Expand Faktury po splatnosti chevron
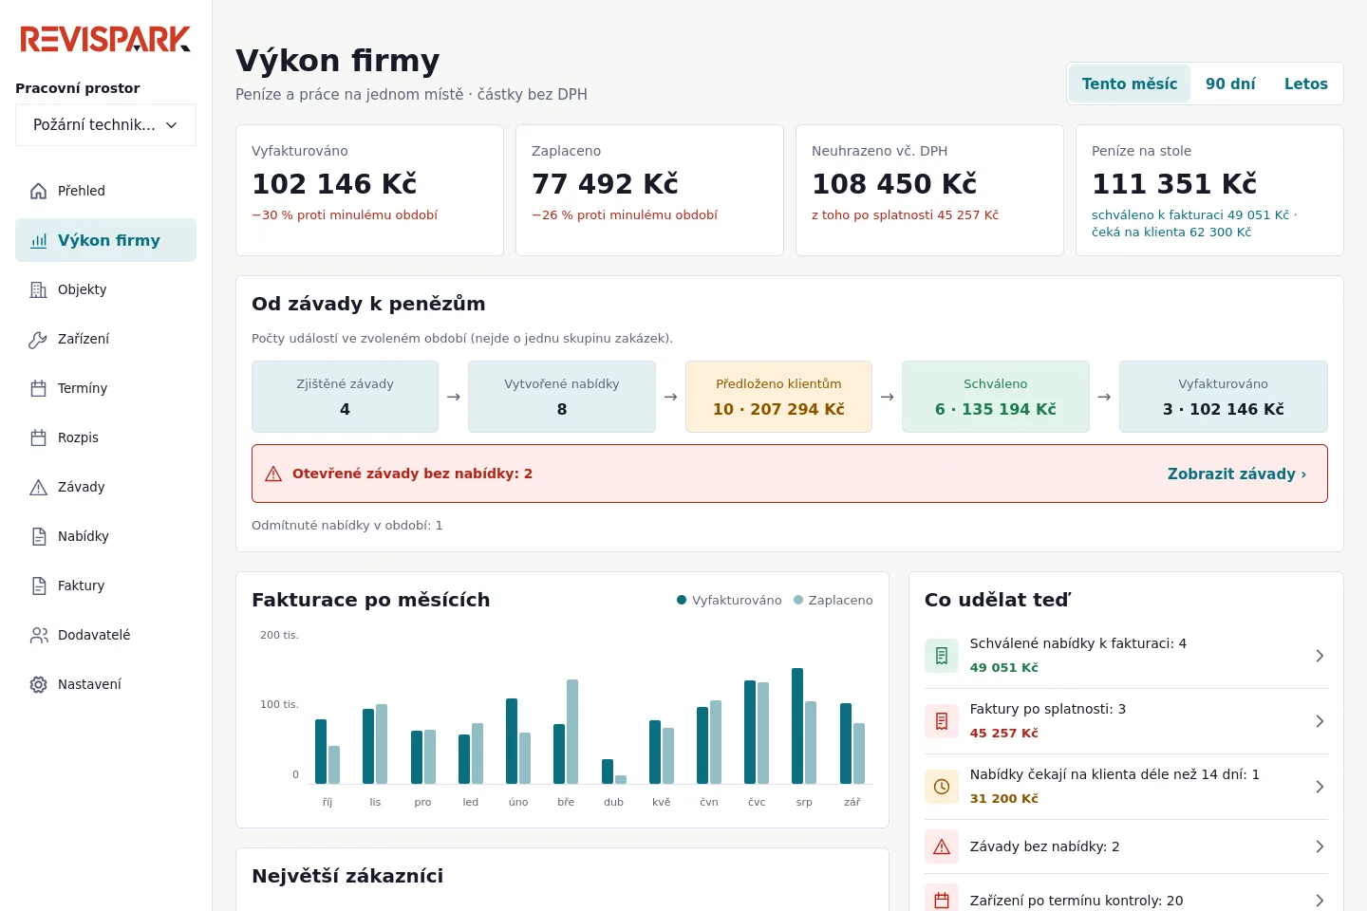 (1320, 721)
